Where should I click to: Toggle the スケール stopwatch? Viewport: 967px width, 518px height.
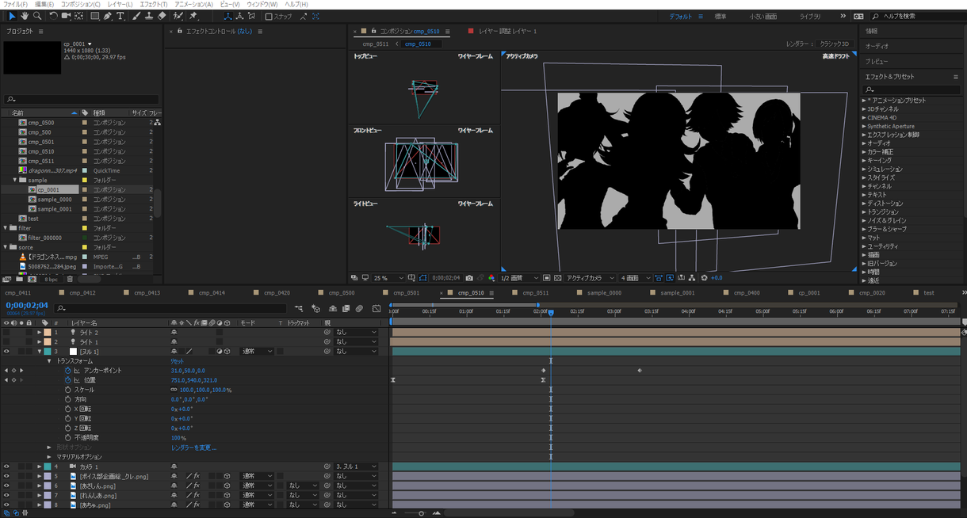67,390
